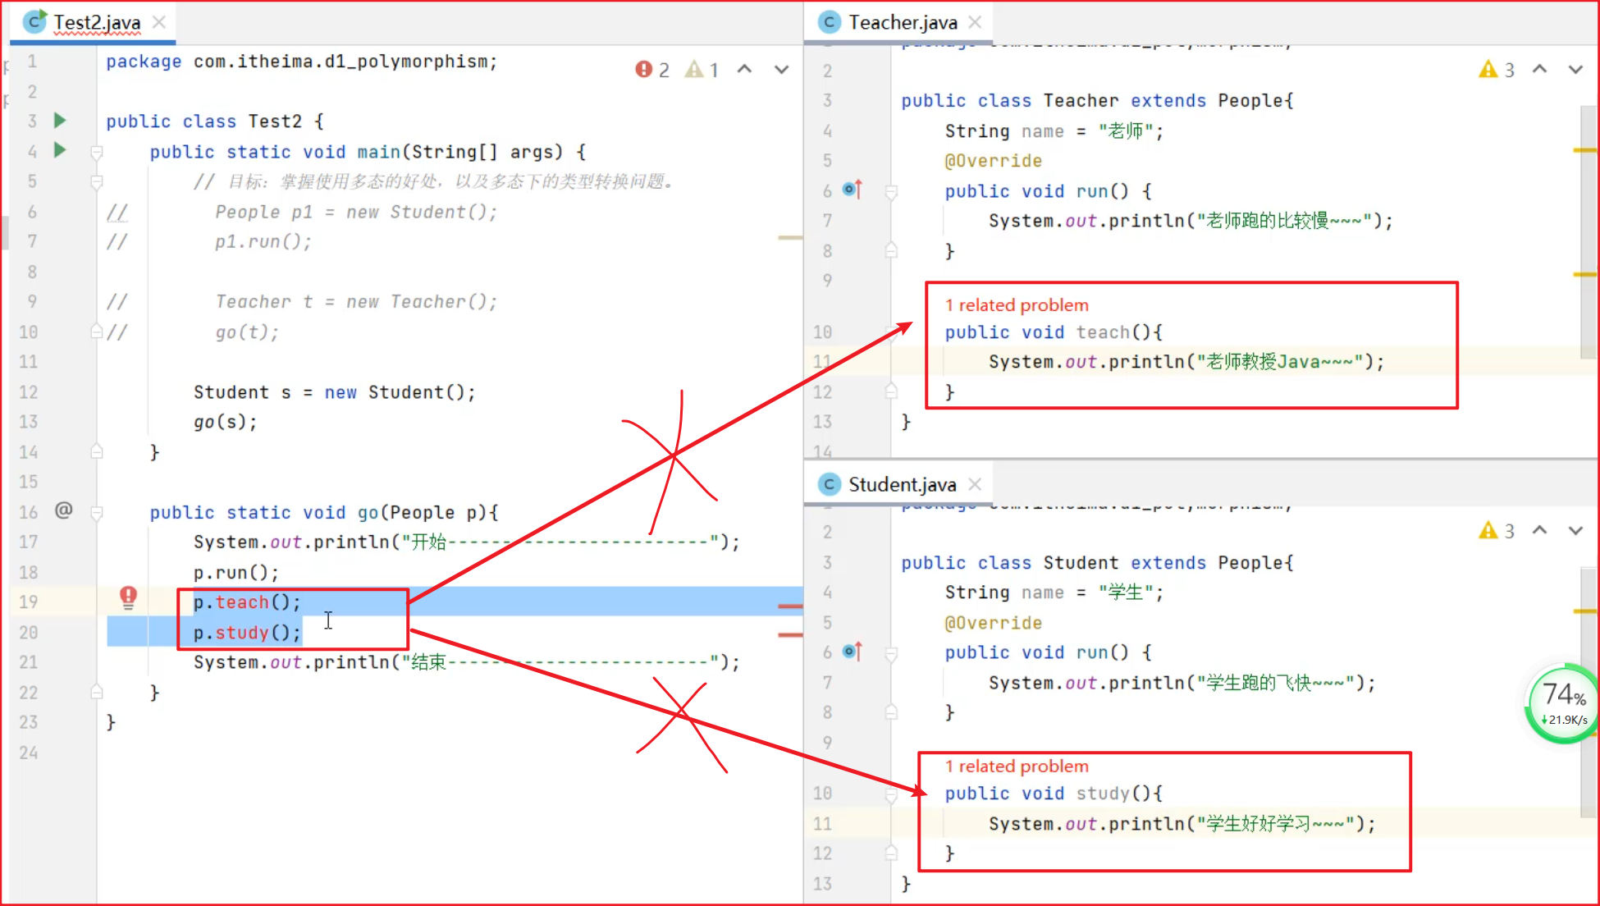Close the Teacher.java tab
1600x906 pixels.
pos(975,22)
